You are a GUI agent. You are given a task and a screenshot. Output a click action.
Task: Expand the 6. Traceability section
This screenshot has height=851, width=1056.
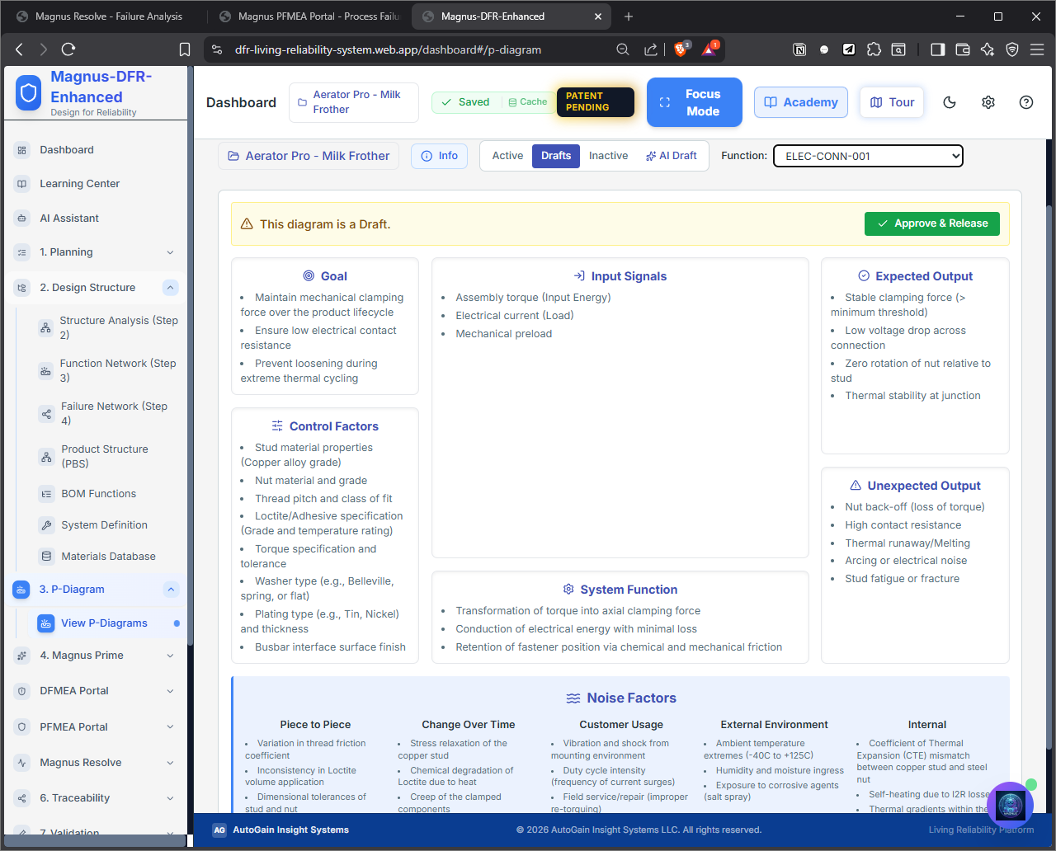coord(170,798)
